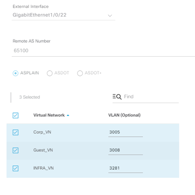Select the ASPLAIN radio button

pos(16,73)
